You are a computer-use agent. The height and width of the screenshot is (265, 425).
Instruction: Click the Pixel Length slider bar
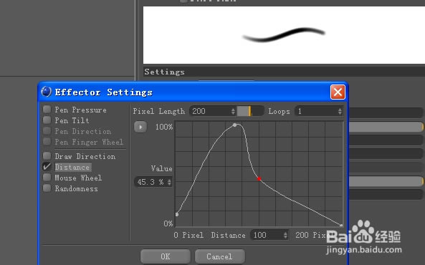click(250, 111)
